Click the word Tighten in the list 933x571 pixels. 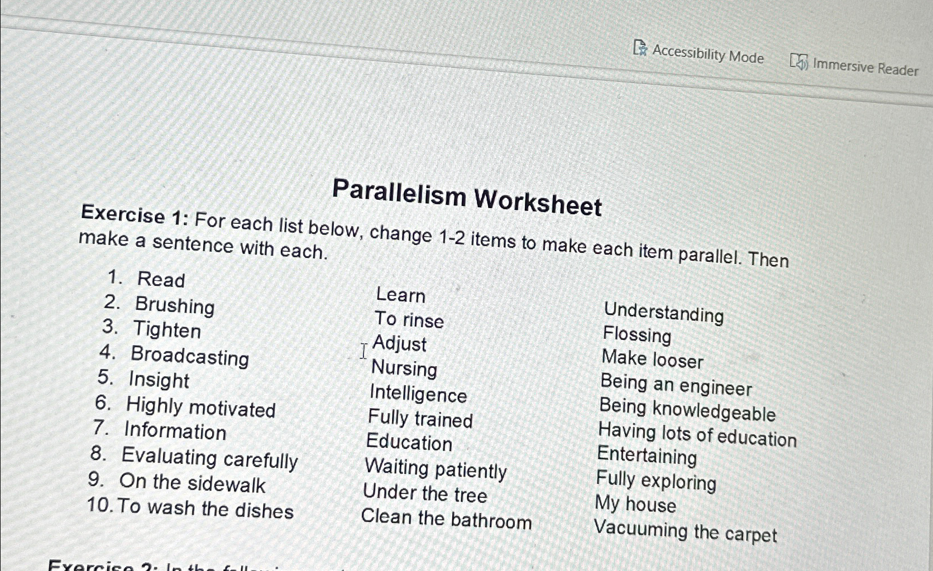[168, 330]
